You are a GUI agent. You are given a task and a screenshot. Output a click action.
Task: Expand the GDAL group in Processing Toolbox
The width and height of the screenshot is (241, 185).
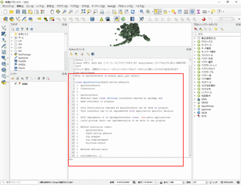(x=195, y=99)
